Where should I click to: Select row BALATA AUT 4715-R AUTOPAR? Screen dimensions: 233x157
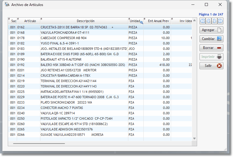click(100, 59)
